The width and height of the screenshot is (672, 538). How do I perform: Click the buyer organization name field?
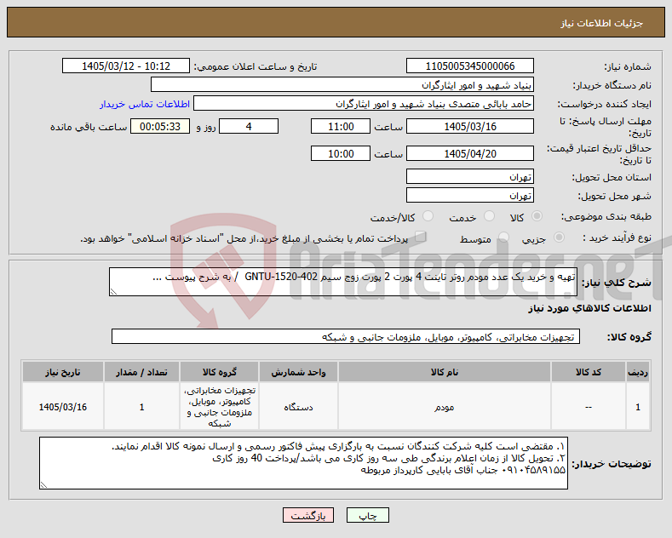(x=342, y=85)
